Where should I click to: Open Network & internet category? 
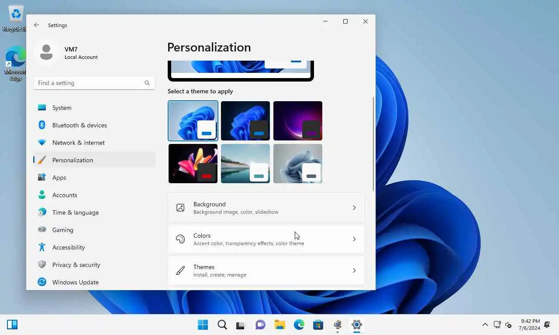click(x=94, y=143)
